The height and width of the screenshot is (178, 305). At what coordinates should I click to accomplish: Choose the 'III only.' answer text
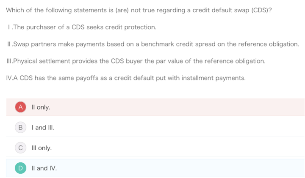click(x=42, y=148)
